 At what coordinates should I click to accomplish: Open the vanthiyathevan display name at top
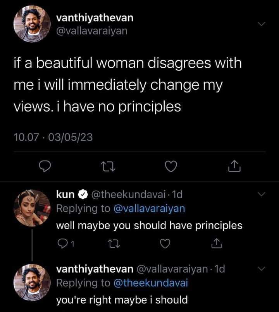pyautogui.click(x=95, y=18)
